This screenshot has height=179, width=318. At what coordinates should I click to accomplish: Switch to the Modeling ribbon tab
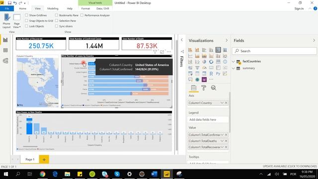point(53,8)
